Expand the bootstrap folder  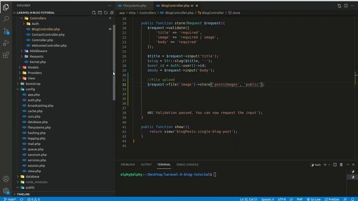(33, 84)
